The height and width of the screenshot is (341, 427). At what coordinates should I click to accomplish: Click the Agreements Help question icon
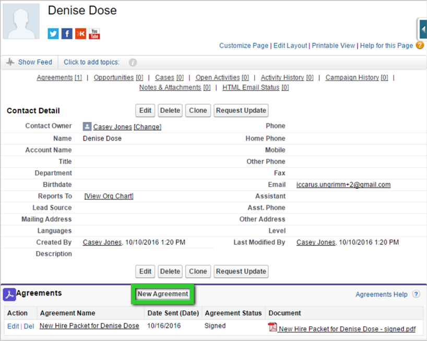pos(416,295)
